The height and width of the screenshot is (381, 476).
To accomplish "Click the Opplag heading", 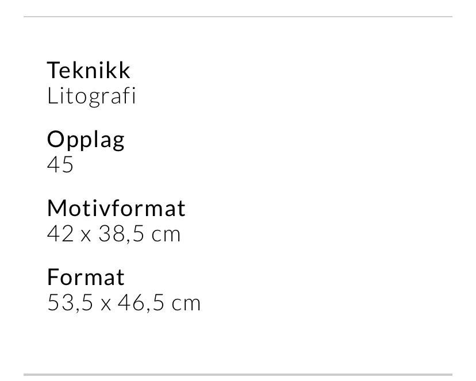I will (86, 140).
